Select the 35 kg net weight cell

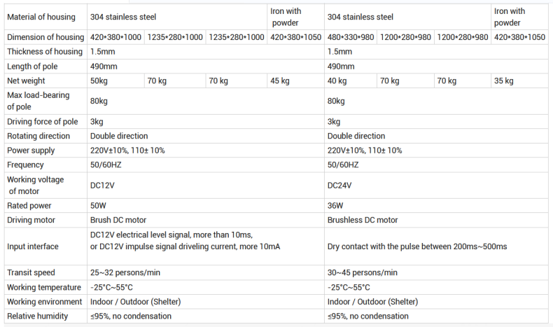click(503, 81)
